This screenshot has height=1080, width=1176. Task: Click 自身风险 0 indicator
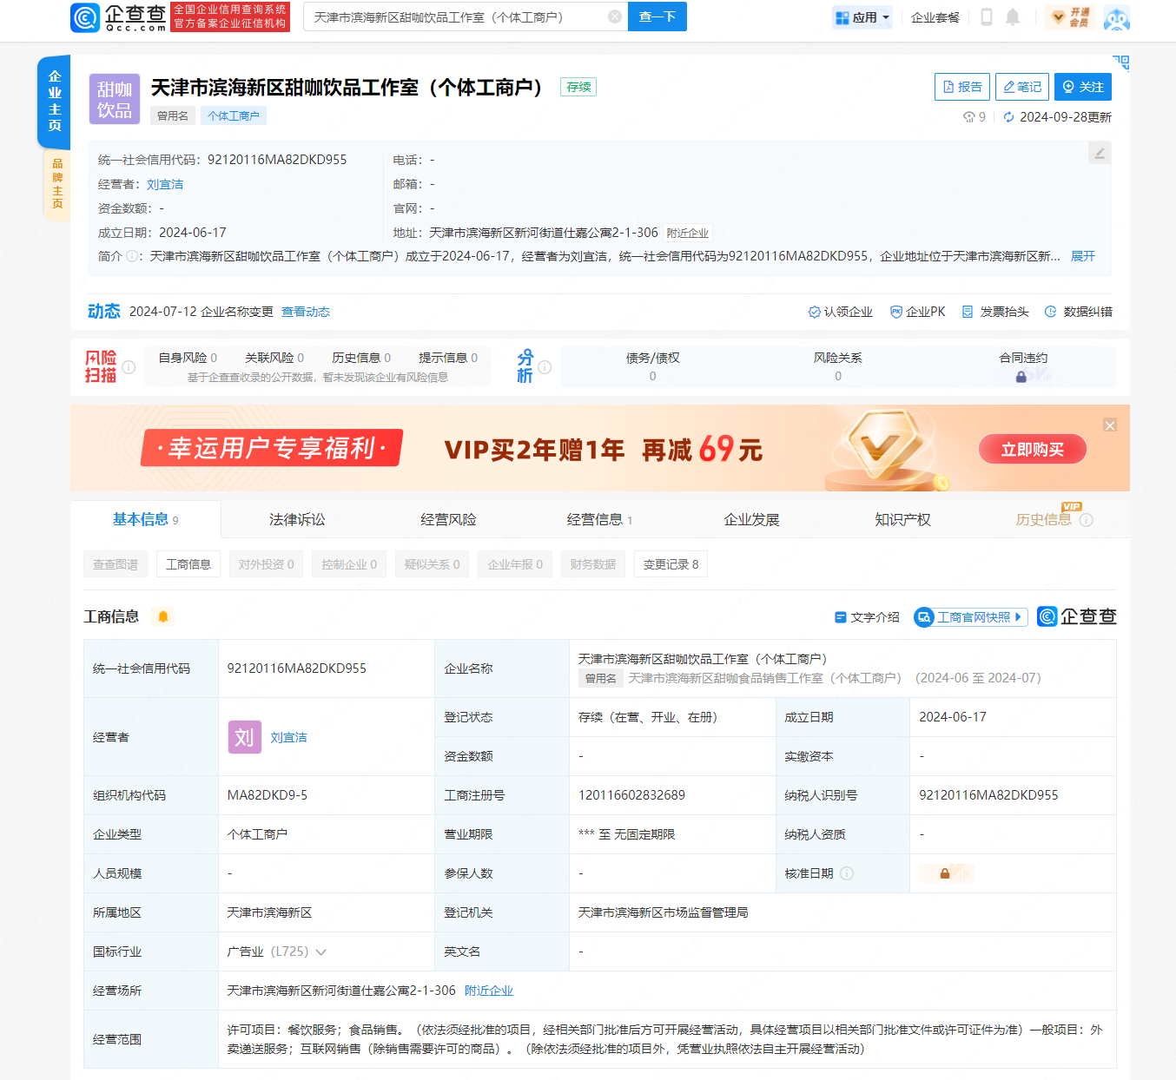click(188, 358)
